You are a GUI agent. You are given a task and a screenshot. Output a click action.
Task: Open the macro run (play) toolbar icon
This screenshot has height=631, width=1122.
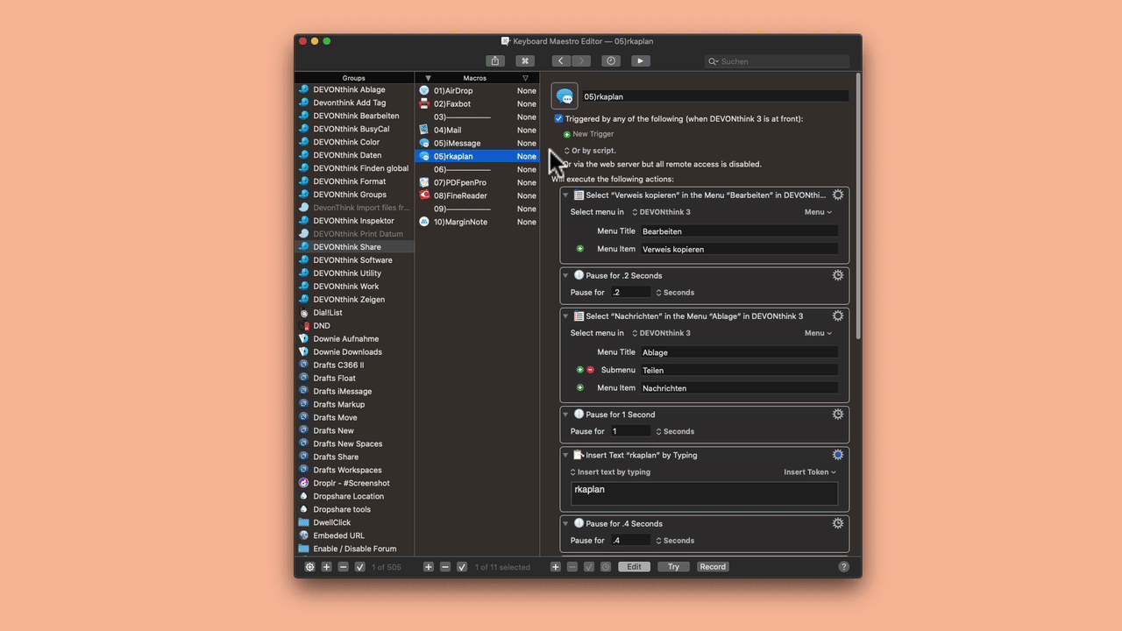coord(640,60)
